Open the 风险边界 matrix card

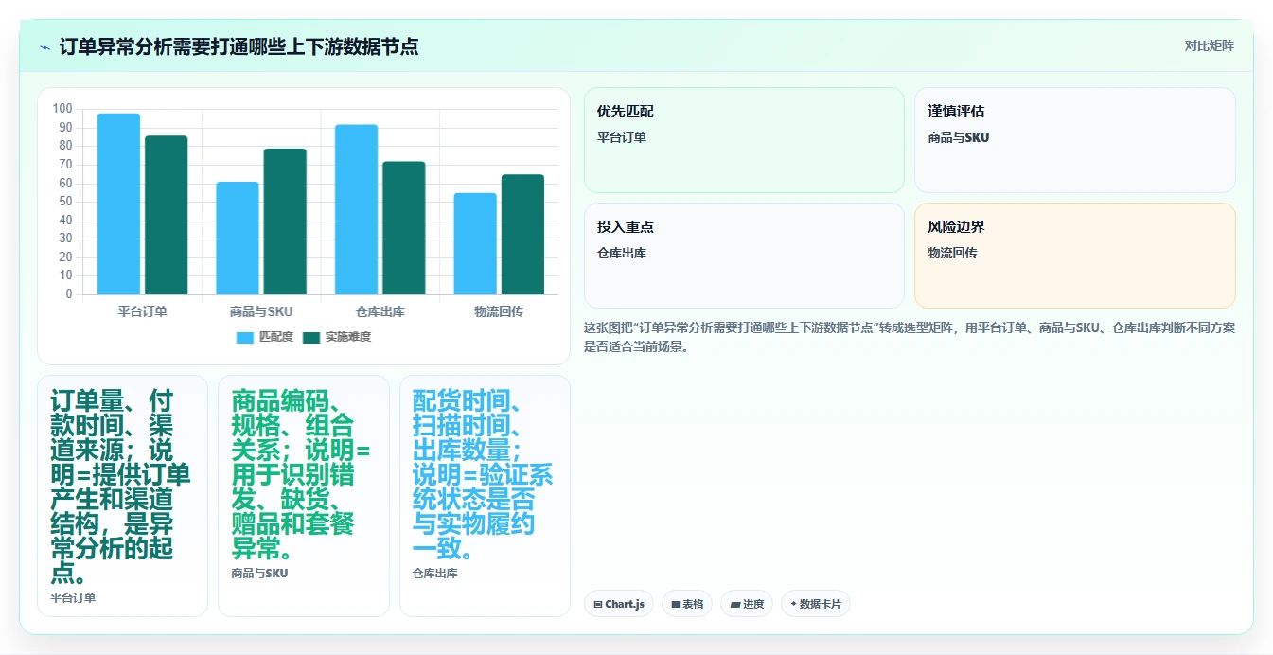[x=1075, y=256]
